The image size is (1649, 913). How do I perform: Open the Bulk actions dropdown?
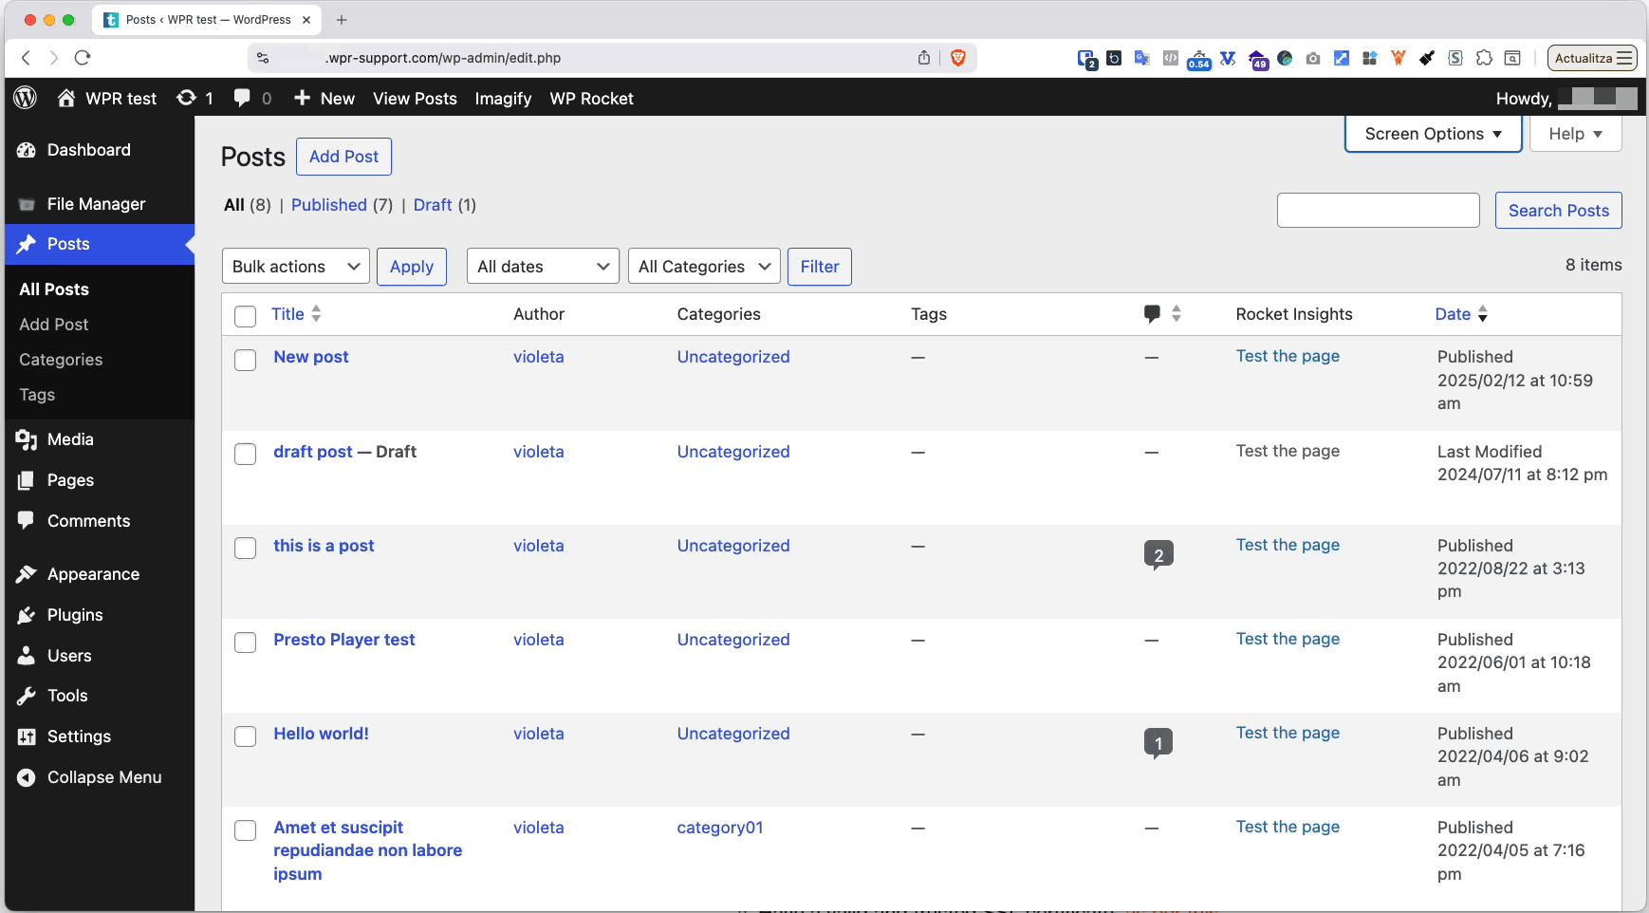tap(294, 266)
